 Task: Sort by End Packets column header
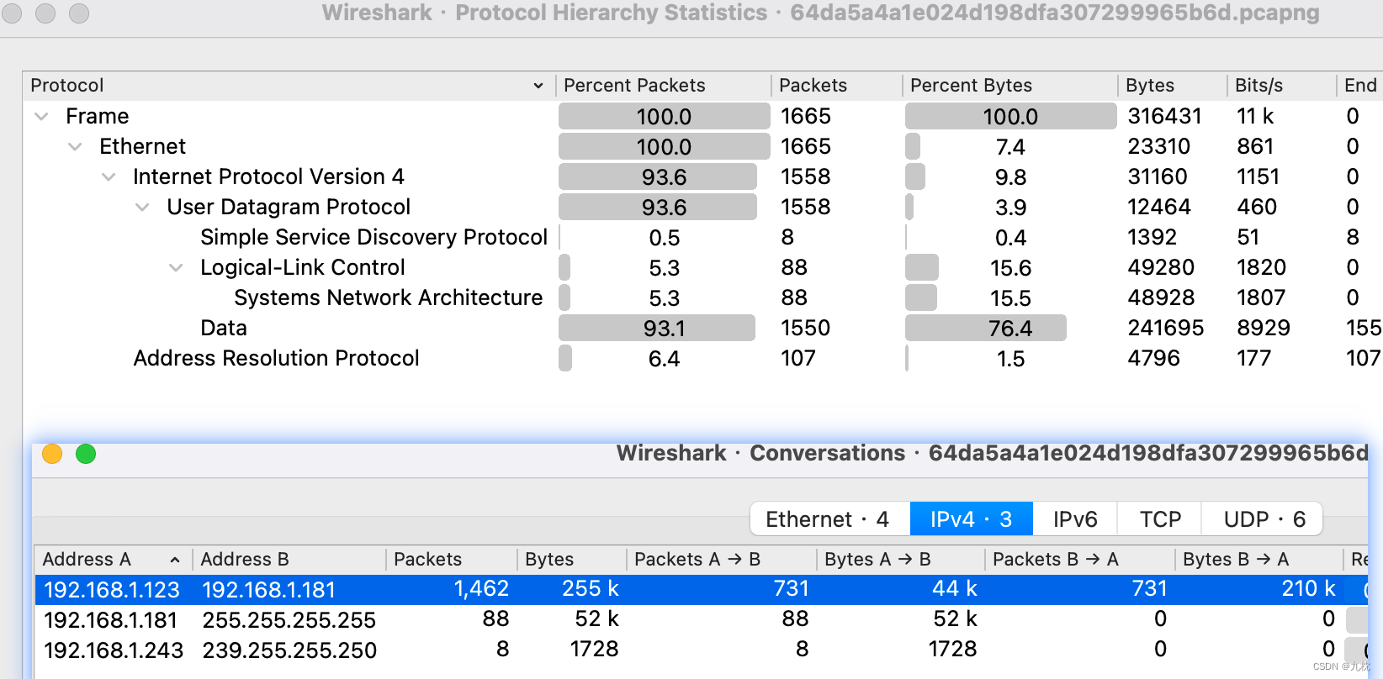pos(1360,86)
